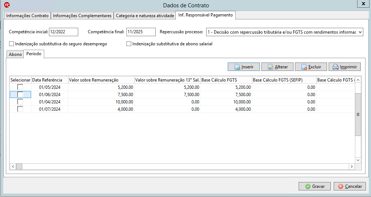Click the Inserir button

[x=244, y=67]
